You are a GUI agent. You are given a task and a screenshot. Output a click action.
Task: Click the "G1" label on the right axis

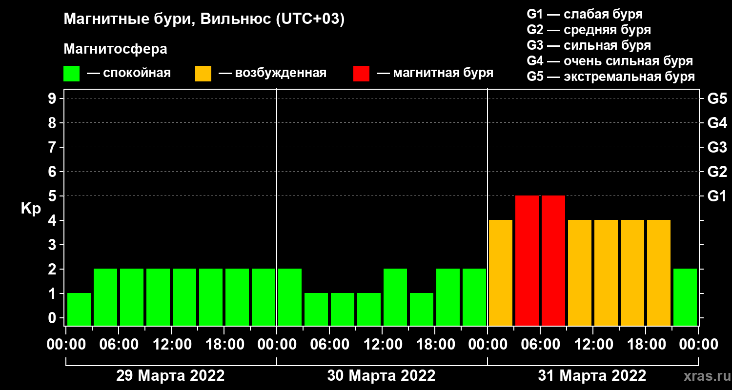(x=717, y=196)
